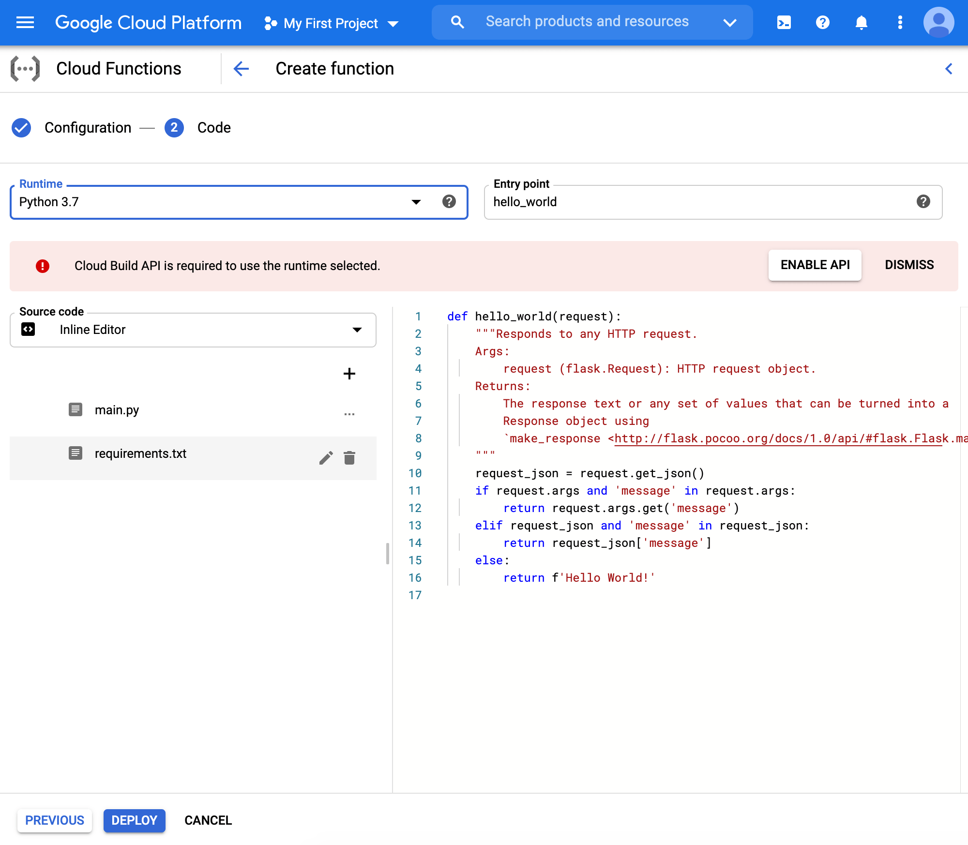
Task: Delete requirements.txt using the trash icon
Action: tap(349, 458)
